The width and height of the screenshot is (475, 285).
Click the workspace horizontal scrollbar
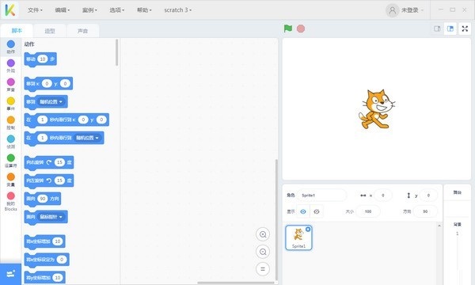(236, 283)
